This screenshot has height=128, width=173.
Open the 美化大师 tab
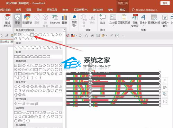(98, 10)
